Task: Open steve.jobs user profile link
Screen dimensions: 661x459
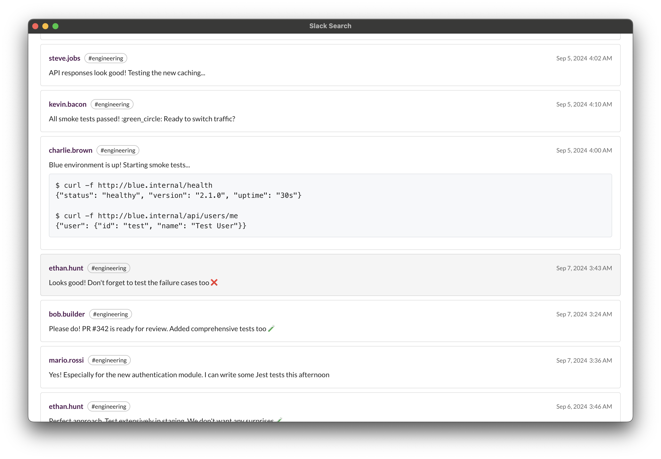Action: [x=64, y=58]
